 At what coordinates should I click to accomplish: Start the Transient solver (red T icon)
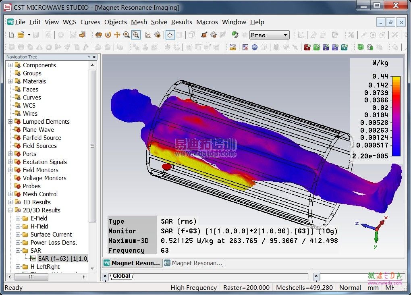click(x=307, y=48)
